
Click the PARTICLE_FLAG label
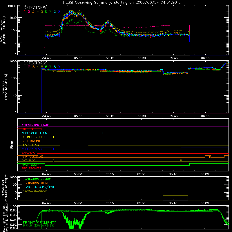pyautogui.click(x=32, y=157)
